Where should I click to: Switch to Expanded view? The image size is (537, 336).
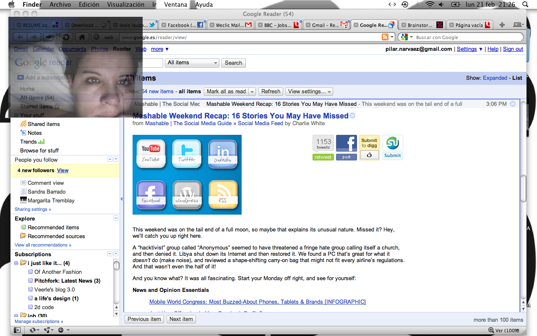tap(495, 78)
